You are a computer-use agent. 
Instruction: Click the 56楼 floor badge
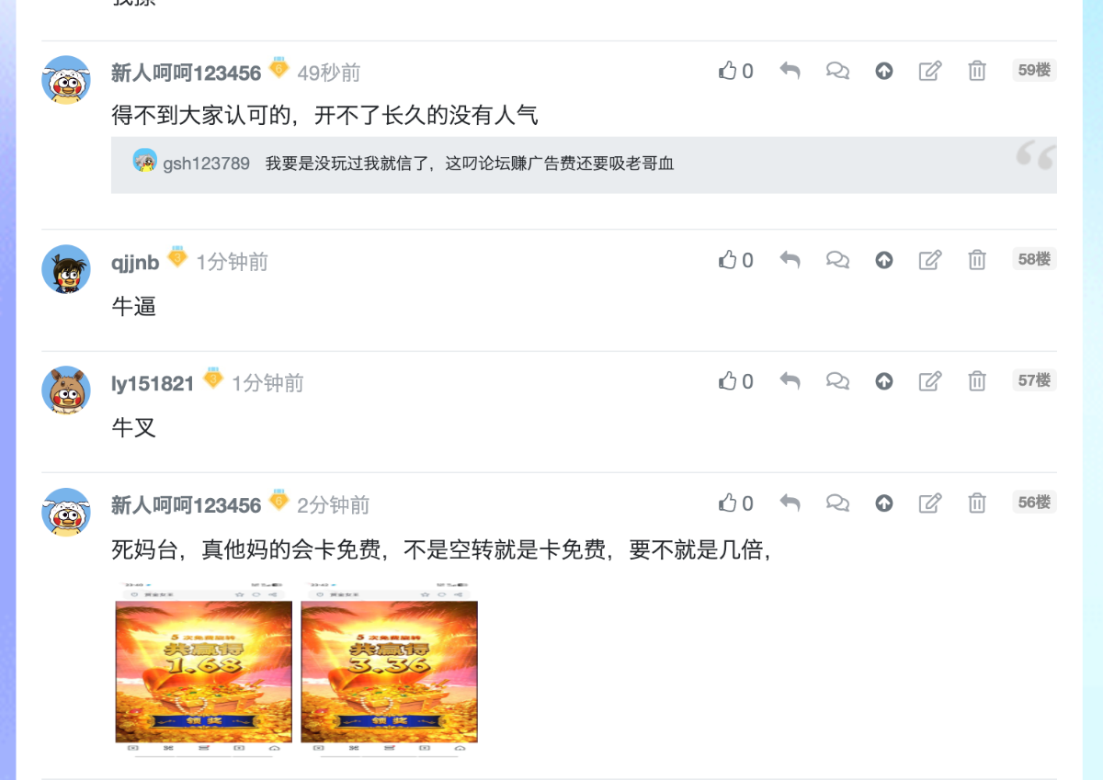[x=1034, y=502]
